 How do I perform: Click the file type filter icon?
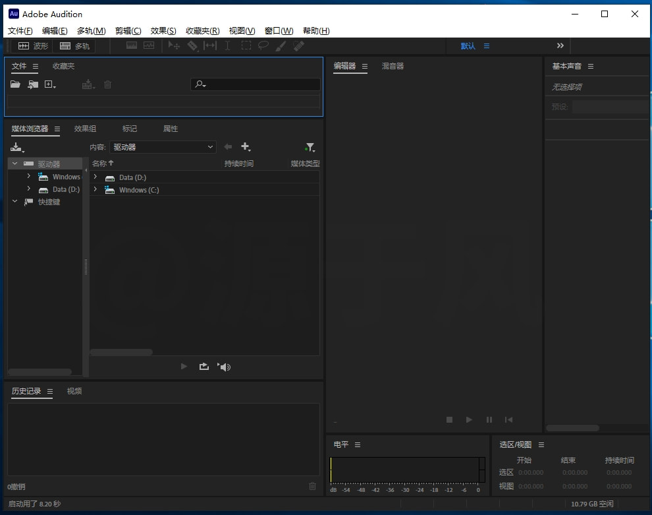pyautogui.click(x=310, y=147)
